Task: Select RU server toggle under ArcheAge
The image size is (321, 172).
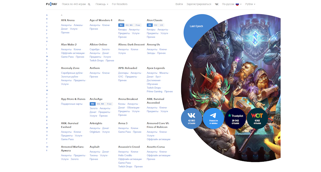Action: tap(93, 104)
